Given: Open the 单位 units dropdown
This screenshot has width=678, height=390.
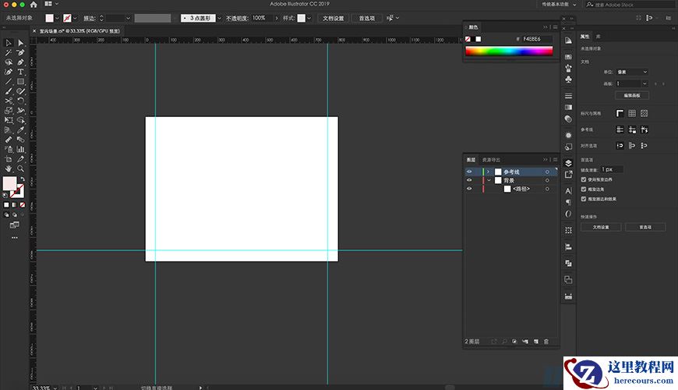Looking at the screenshot, I should pos(631,72).
